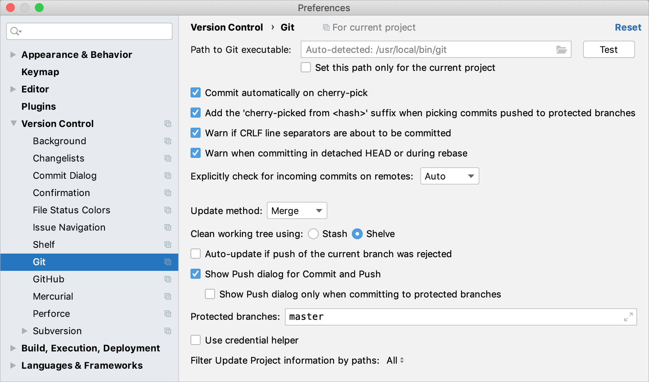Disable warning for detached HEAD commits
649x382 pixels.
click(196, 153)
